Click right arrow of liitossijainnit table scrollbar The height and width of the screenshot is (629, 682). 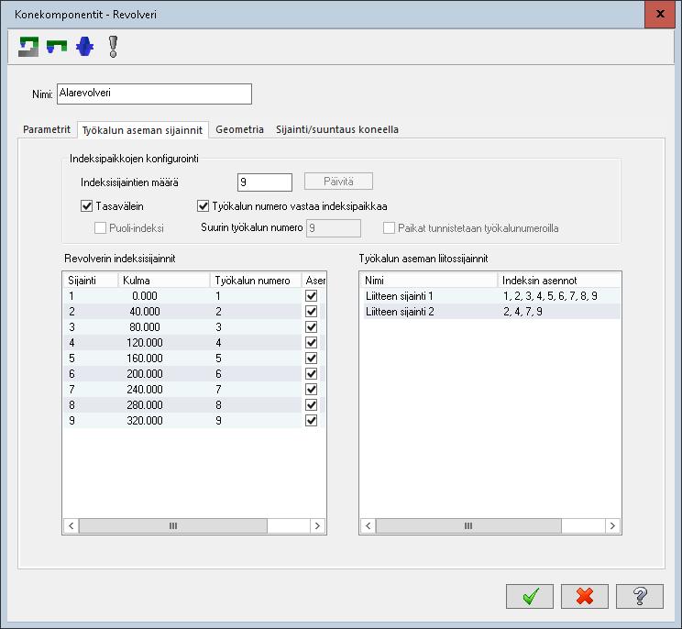pos(612,525)
